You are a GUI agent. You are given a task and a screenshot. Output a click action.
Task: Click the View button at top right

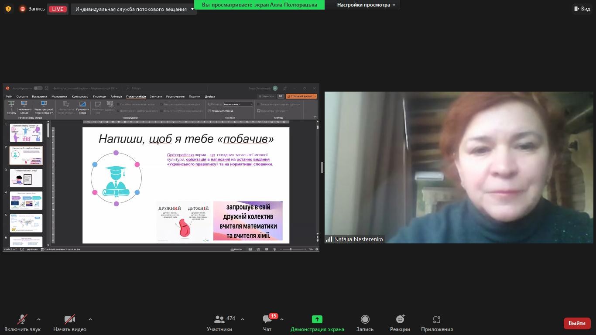point(582,9)
